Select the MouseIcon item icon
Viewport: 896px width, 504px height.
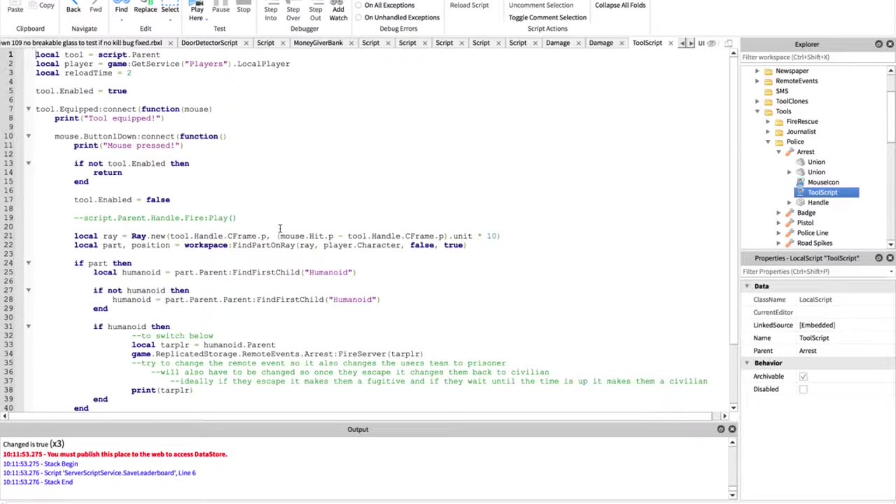800,183
